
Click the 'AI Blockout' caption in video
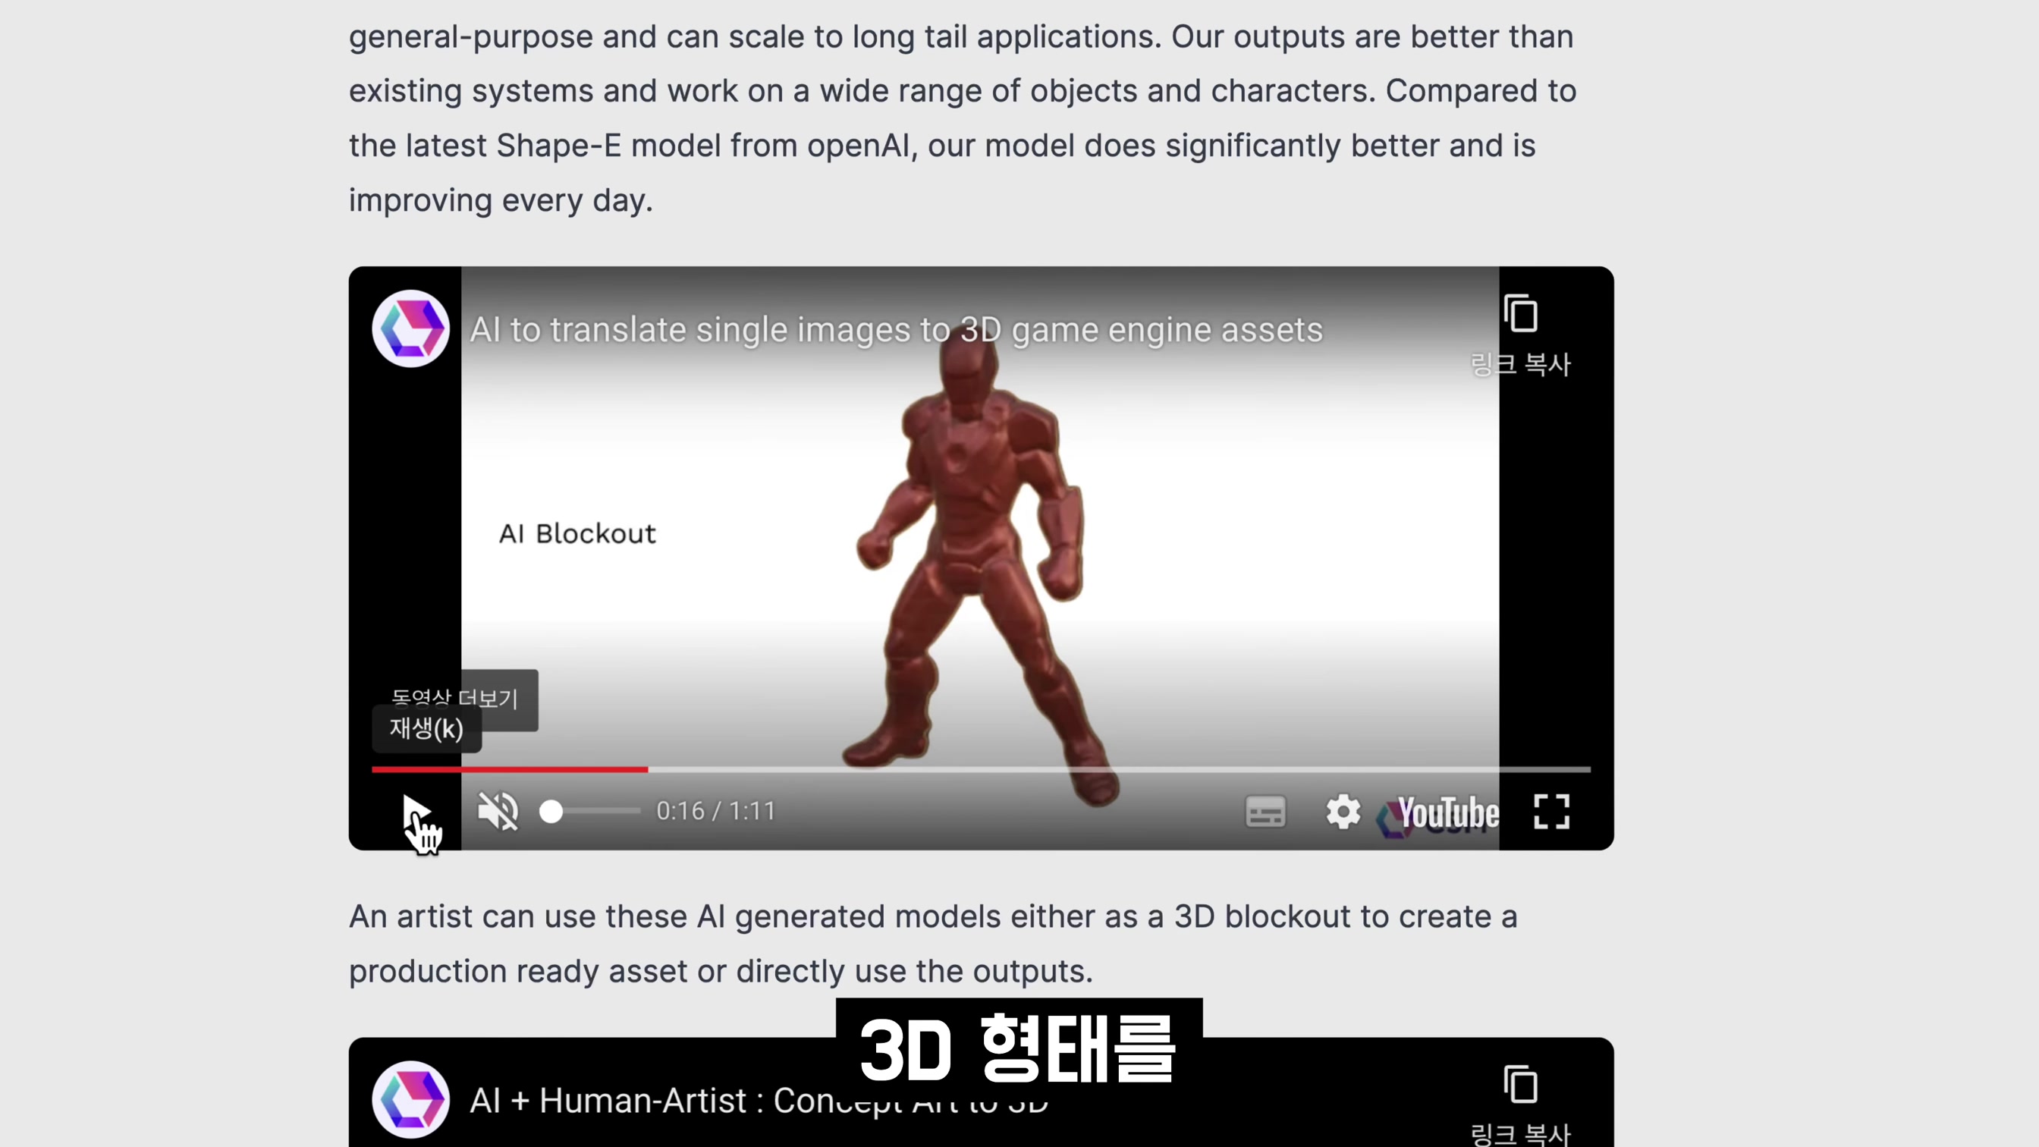(x=577, y=533)
